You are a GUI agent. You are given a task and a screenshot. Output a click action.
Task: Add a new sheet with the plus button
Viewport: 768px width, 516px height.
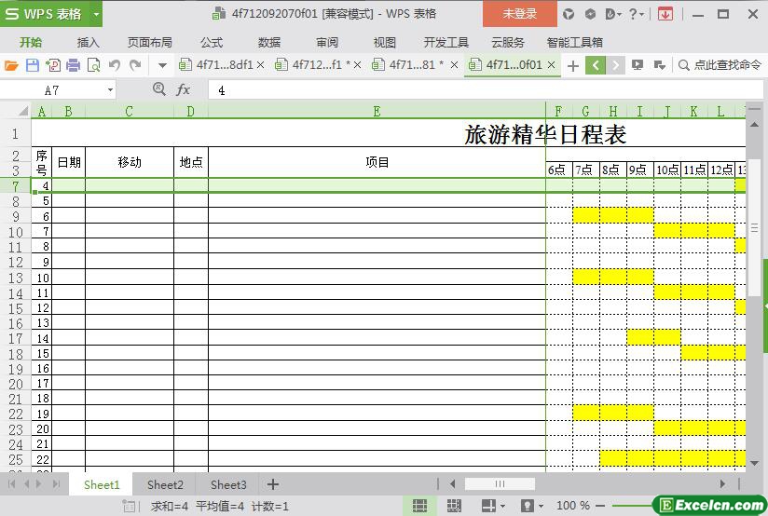point(273,484)
